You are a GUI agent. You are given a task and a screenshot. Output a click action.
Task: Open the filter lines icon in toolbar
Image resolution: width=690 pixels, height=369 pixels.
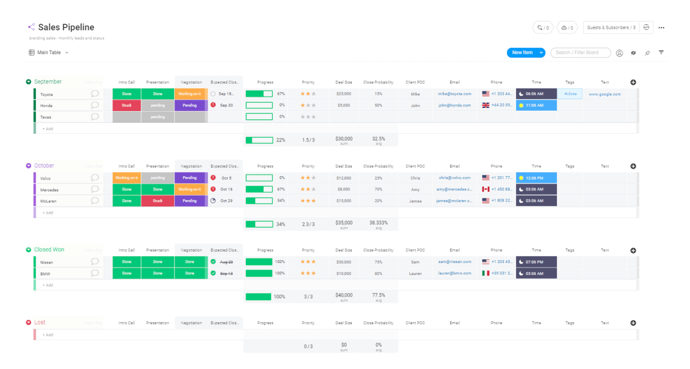click(661, 52)
